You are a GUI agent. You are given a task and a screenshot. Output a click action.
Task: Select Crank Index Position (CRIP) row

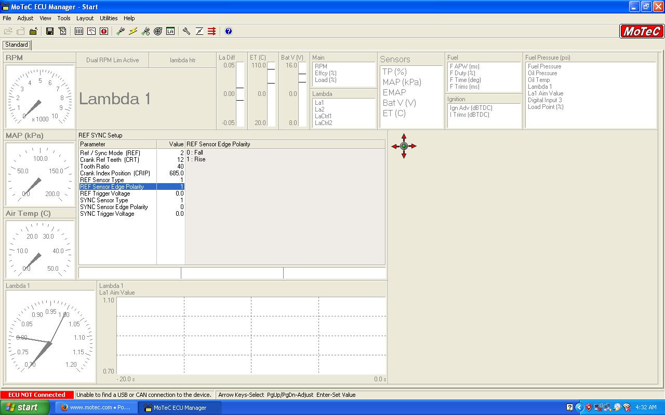[x=132, y=173]
